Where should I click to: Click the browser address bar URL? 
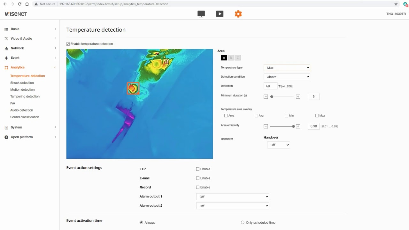pos(114,4)
